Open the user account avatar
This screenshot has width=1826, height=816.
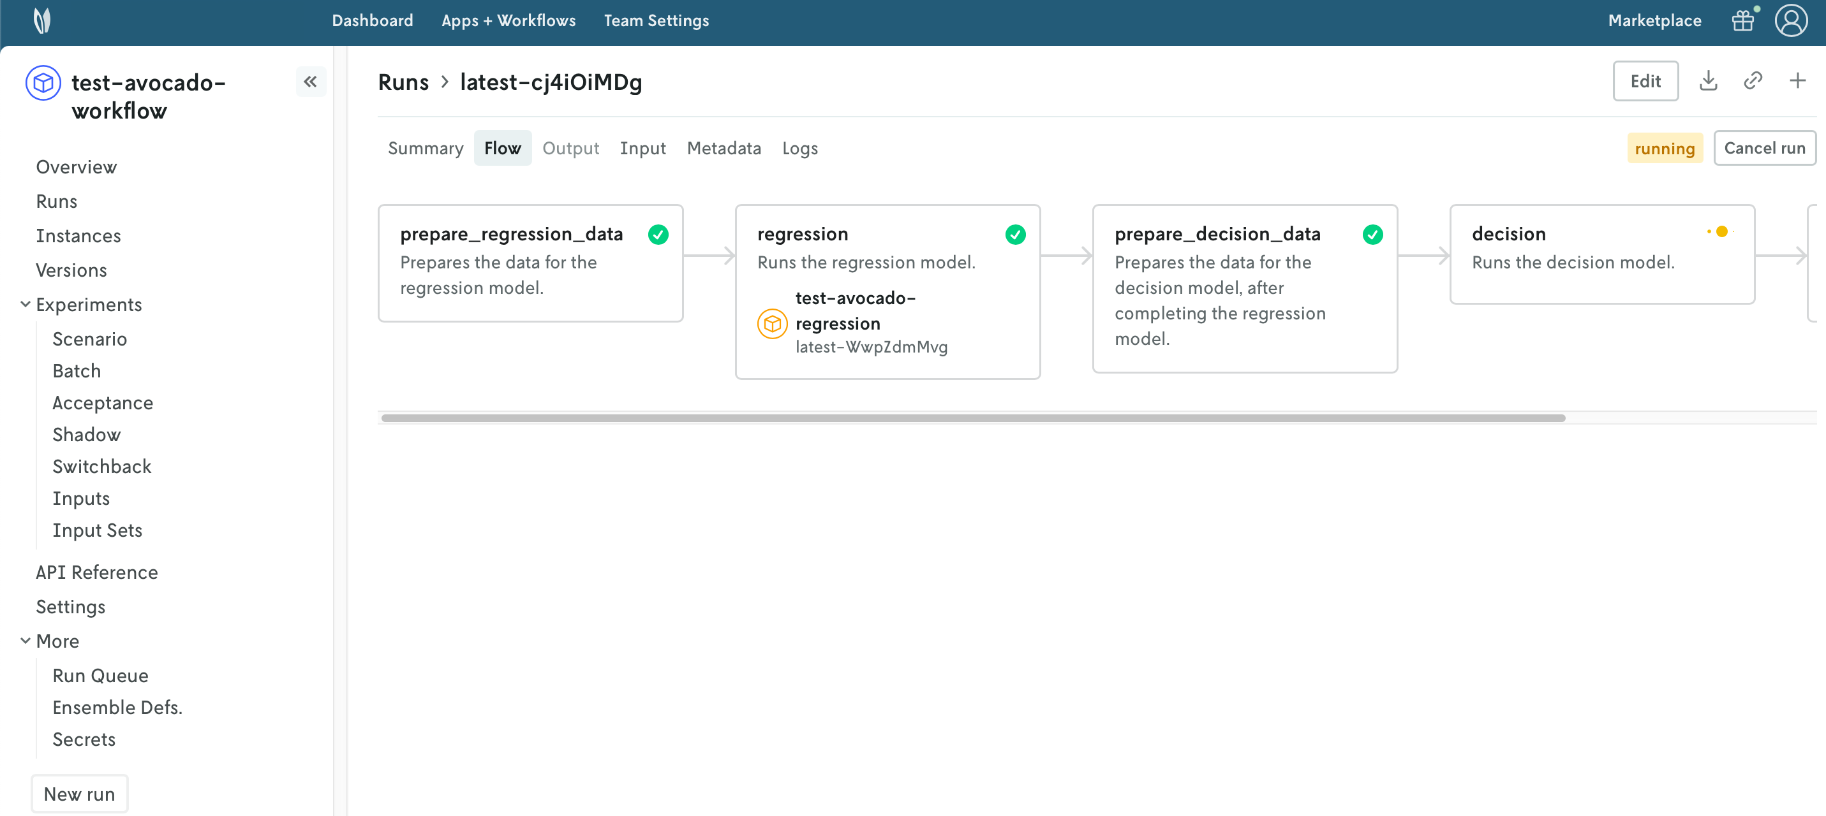pos(1790,20)
